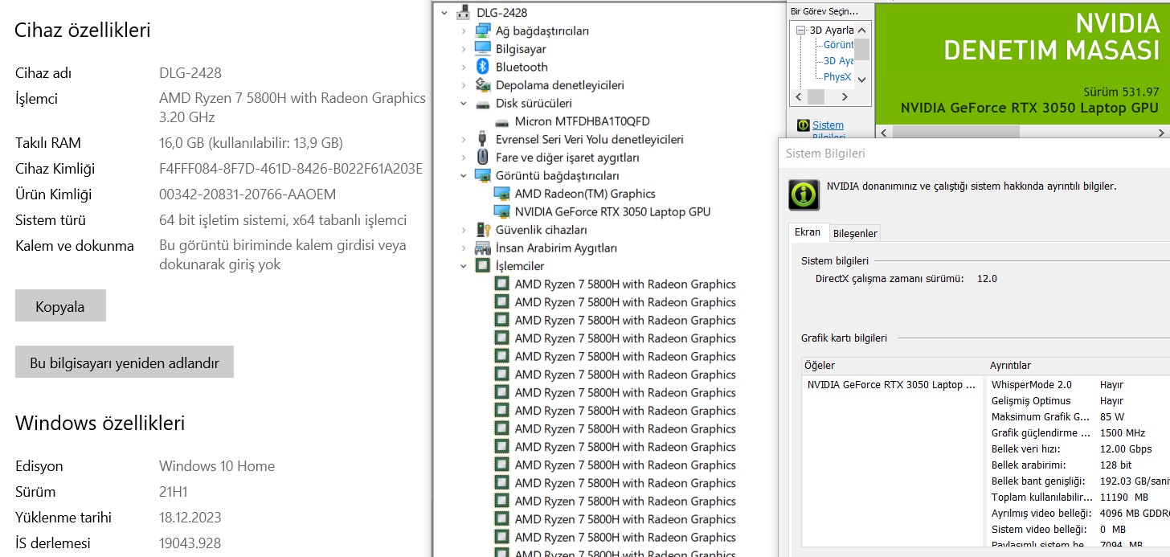Viewport: 1170px width, 557px height.
Task: Open the 3D Aya... link in NVIDIA task tree
Action: tap(838, 61)
